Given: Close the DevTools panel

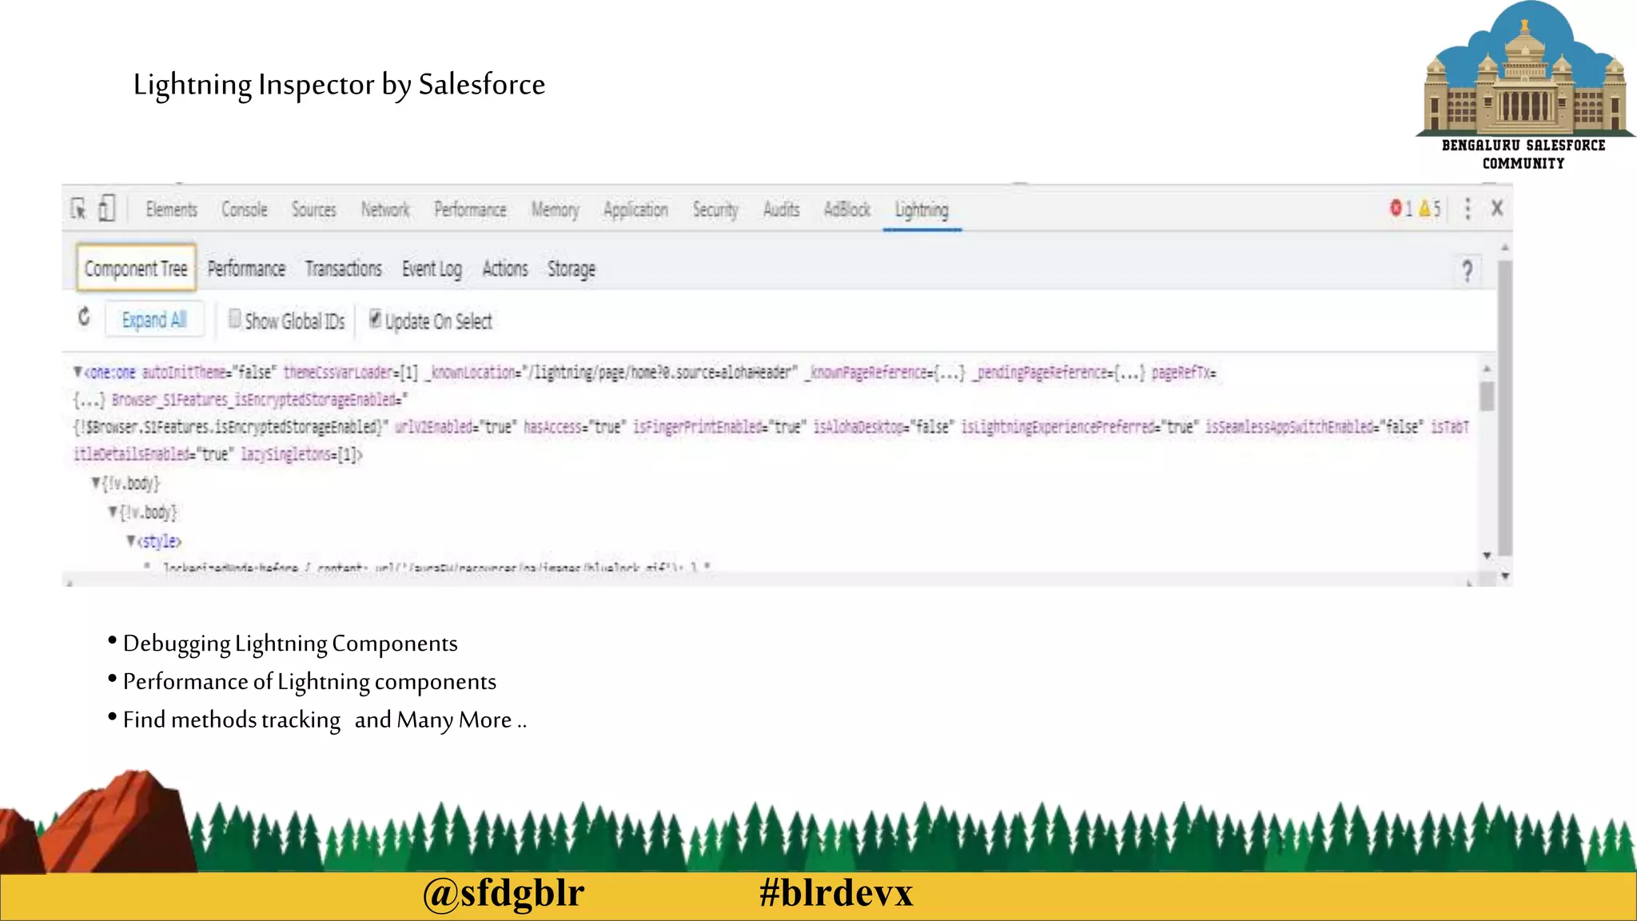Looking at the screenshot, I should coord(1497,209).
